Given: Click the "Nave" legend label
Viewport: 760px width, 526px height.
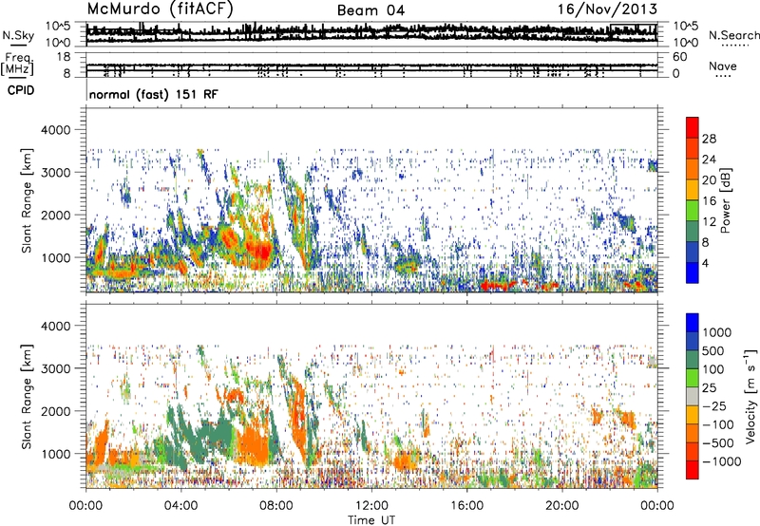Looking at the screenshot, I should tap(723, 66).
